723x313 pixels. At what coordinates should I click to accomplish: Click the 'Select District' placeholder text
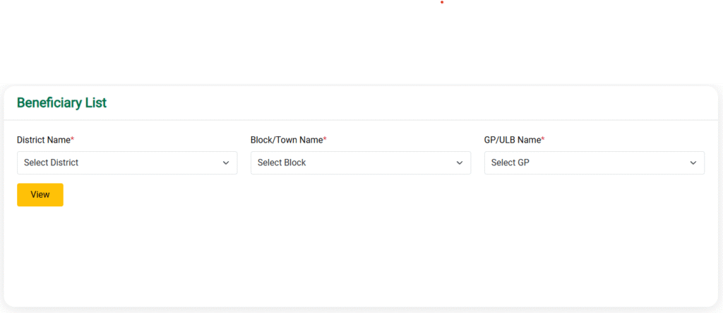coord(51,163)
